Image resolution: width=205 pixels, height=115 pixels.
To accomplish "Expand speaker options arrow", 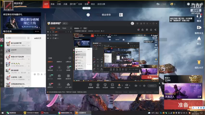I will pyautogui.click(x=130, y=85).
